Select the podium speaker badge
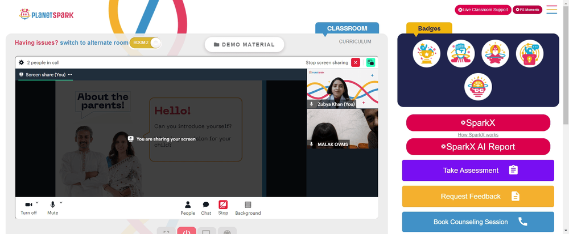 click(529, 53)
